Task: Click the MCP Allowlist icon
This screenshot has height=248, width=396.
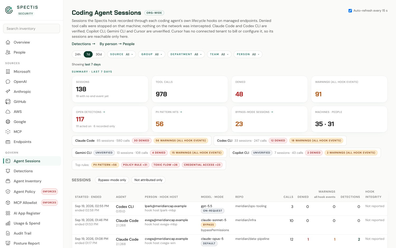Action: click(x=8, y=203)
